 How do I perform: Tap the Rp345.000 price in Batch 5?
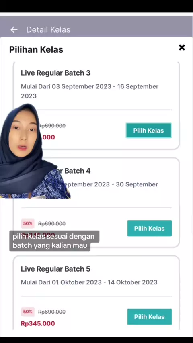(38, 323)
